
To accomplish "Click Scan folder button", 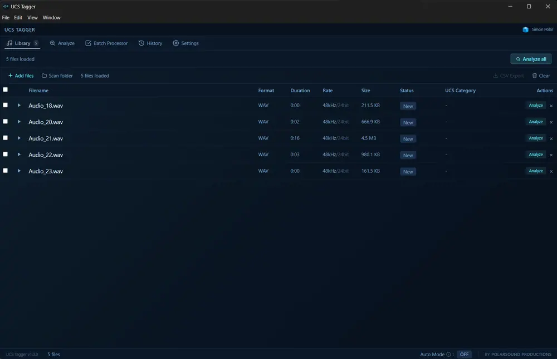I will 57,76.
